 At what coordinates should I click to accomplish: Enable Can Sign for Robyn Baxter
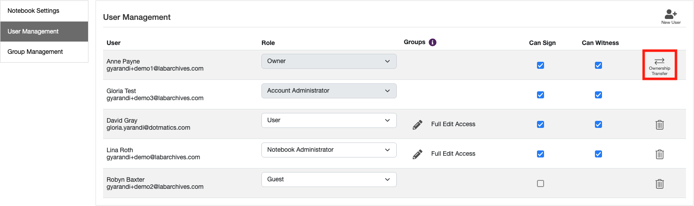point(541,184)
